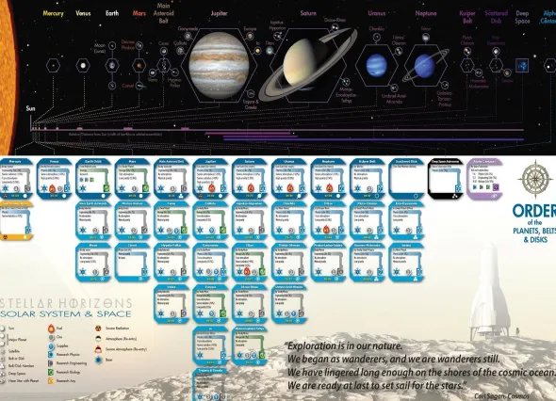Click the Neptune planet image
Image resolution: width=556 pixels, height=401 pixels.
pos(426,66)
